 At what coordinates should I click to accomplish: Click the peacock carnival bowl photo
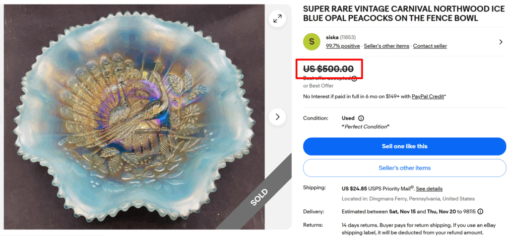(134, 114)
